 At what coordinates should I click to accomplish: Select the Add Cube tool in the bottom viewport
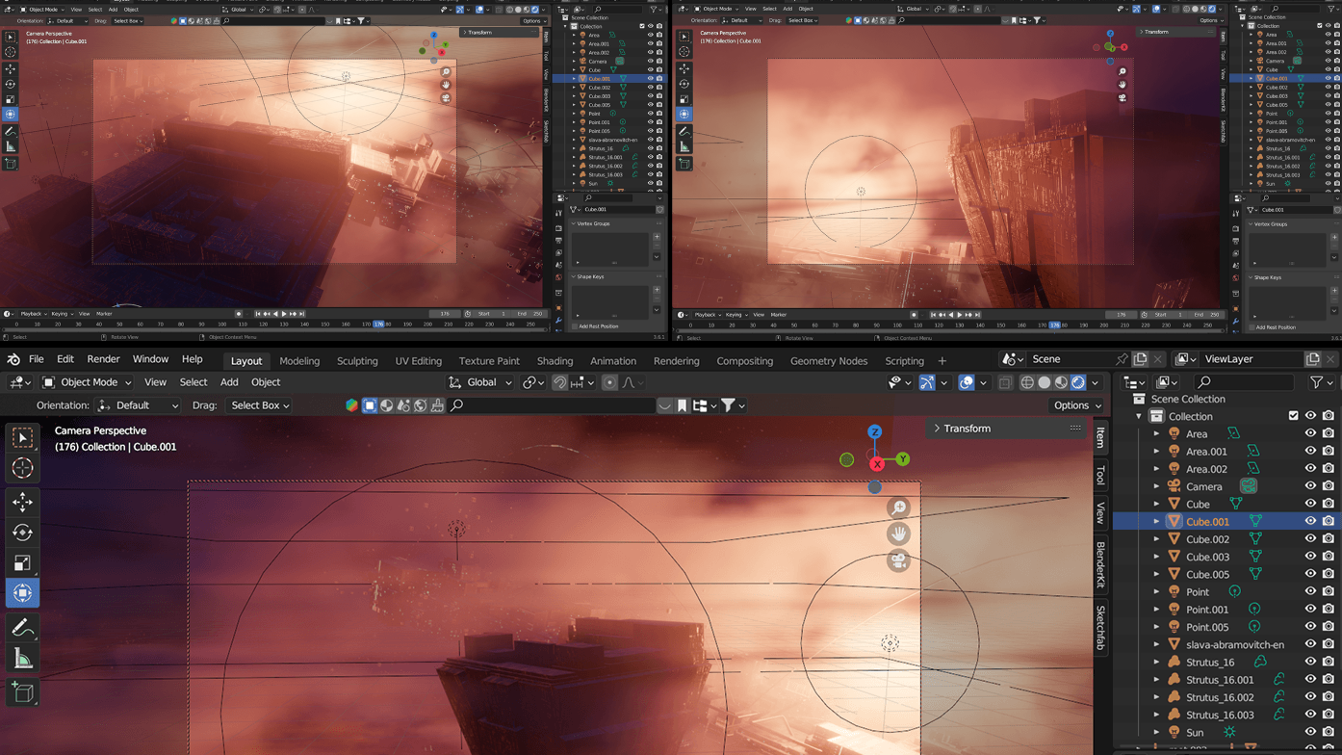[23, 691]
